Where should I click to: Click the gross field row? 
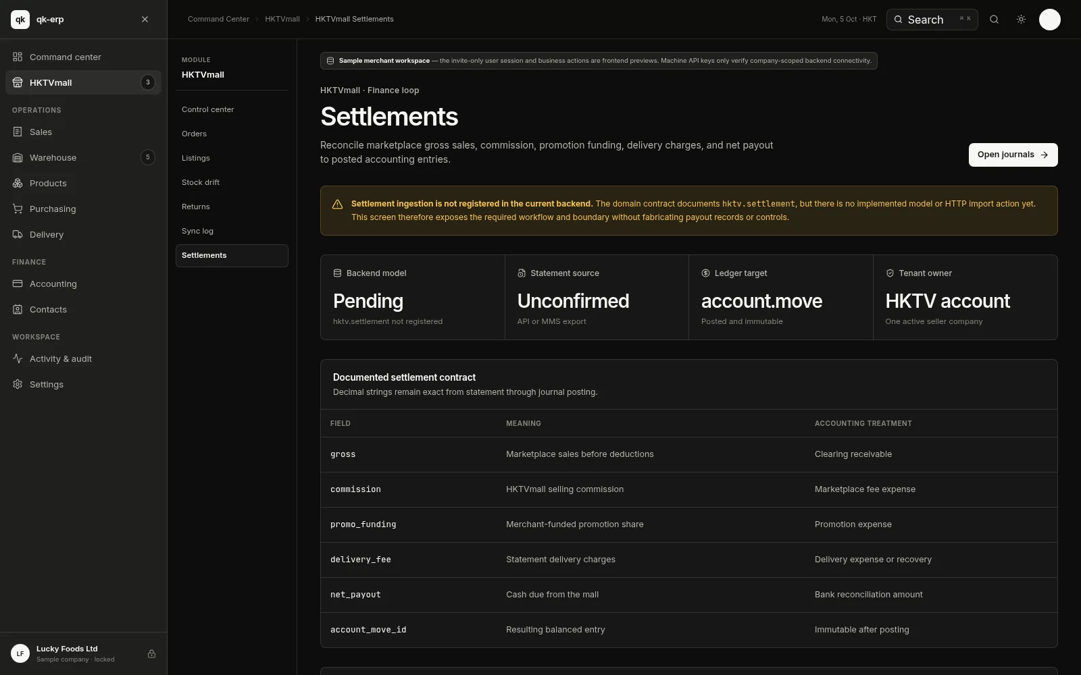688,454
